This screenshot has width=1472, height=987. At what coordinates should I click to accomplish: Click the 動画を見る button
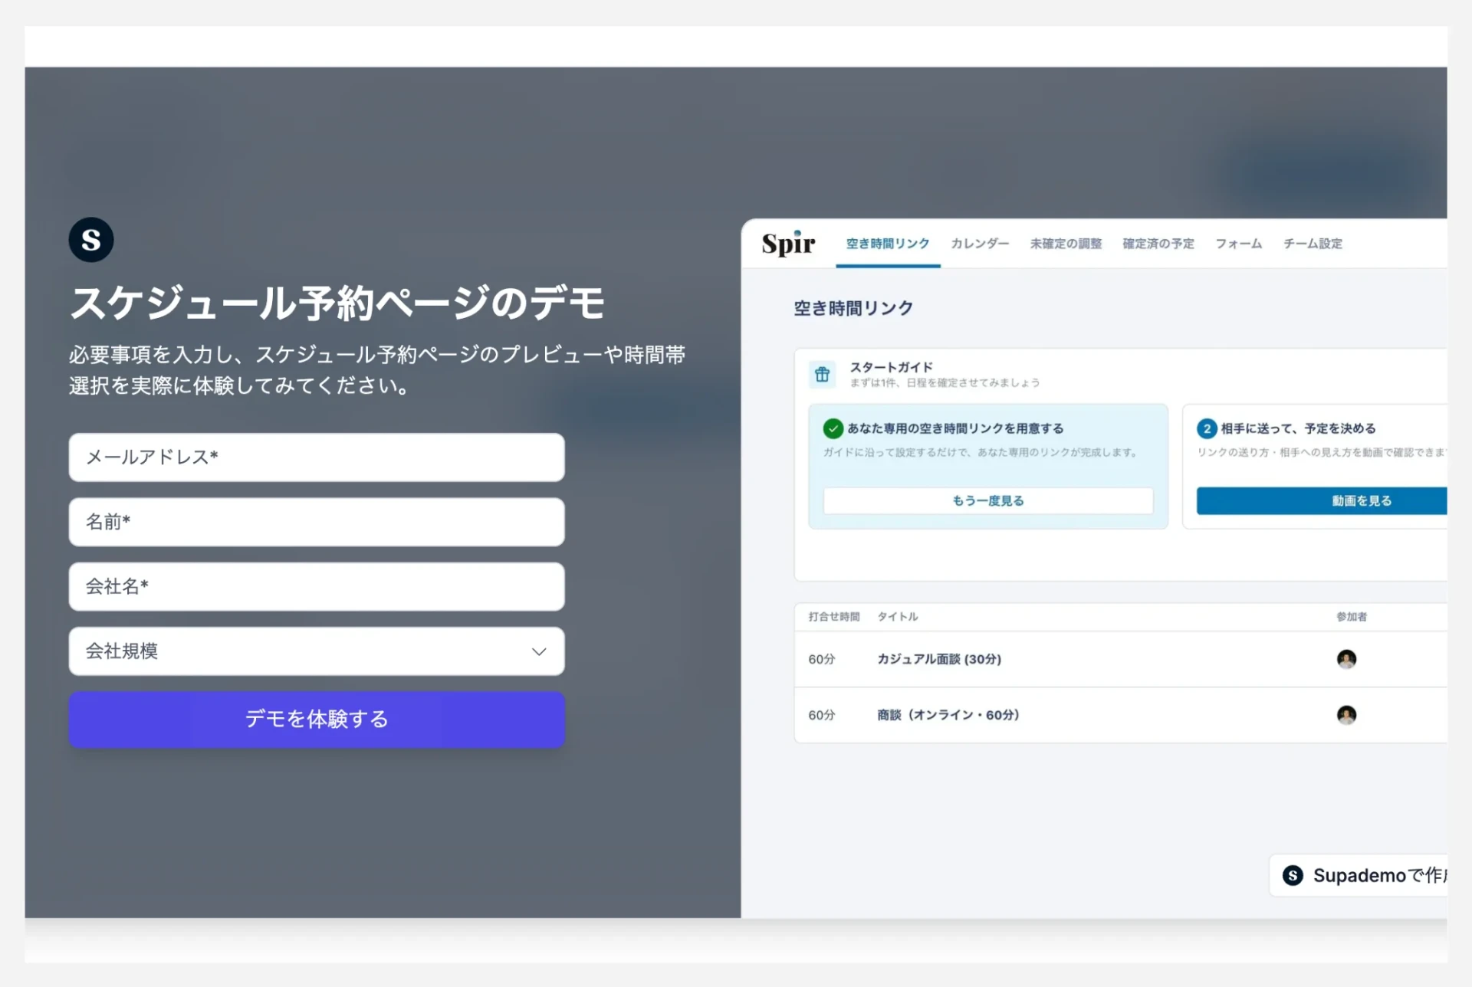[x=1322, y=500]
